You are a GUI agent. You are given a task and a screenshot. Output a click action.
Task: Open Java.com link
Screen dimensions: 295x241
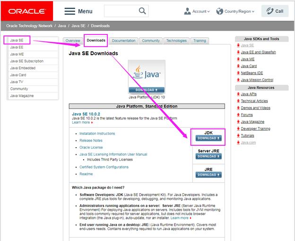coord(248,142)
